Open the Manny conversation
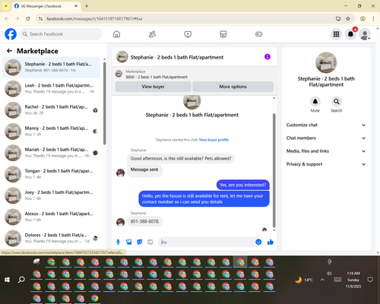The width and height of the screenshot is (380, 304). pos(51,131)
